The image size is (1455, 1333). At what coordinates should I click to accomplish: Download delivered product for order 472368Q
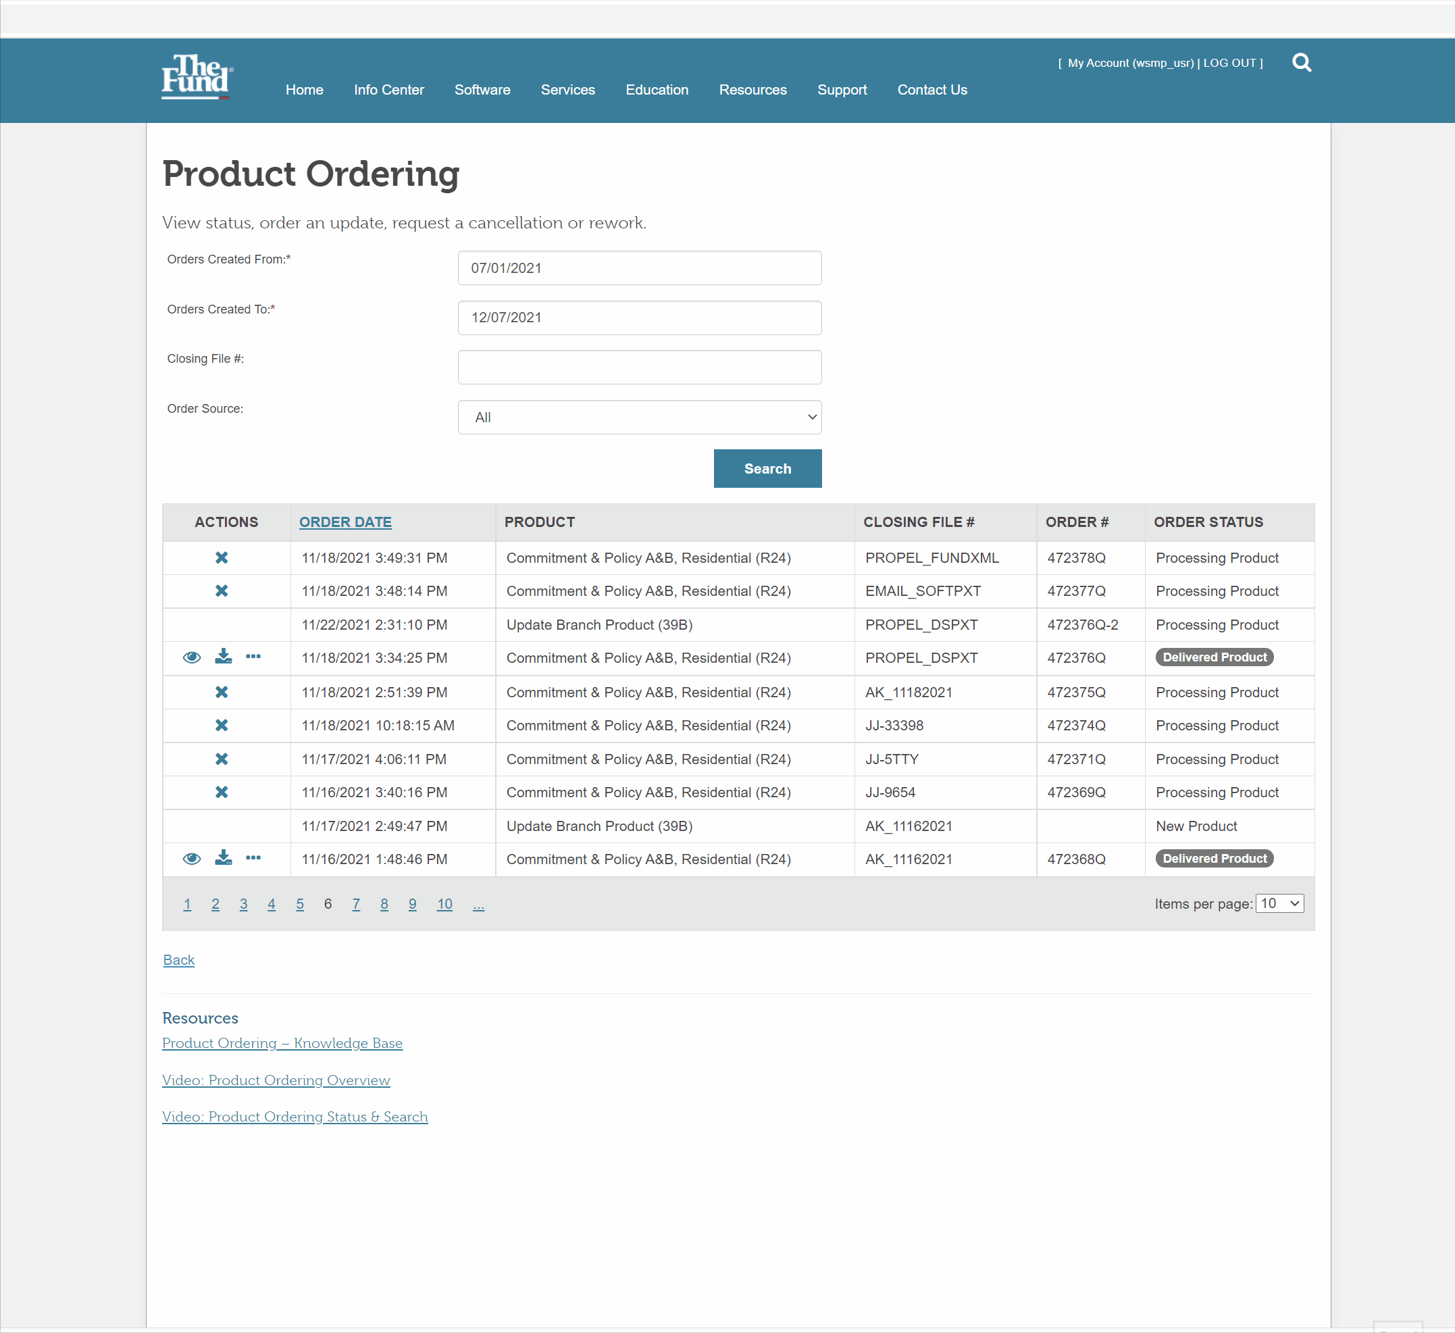click(223, 858)
